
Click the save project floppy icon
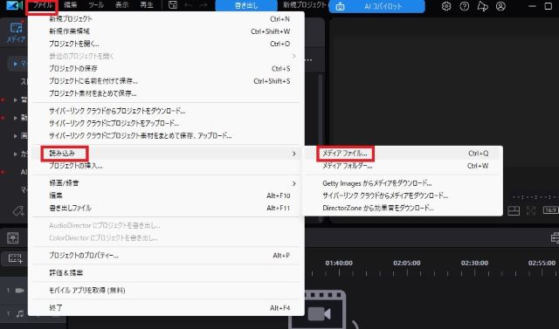(173, 5)
